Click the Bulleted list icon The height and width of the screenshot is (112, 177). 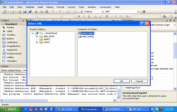click(x=116, y=16)
